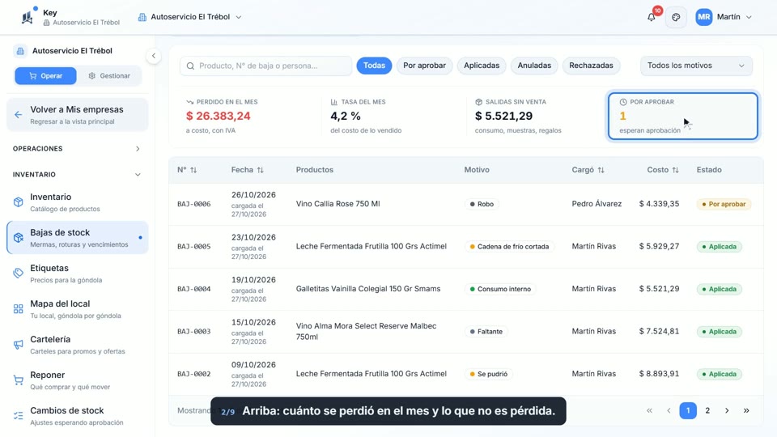Open row BAJ-0006
Viewport: 777px width, 437px height.
(x=466, y=204)
